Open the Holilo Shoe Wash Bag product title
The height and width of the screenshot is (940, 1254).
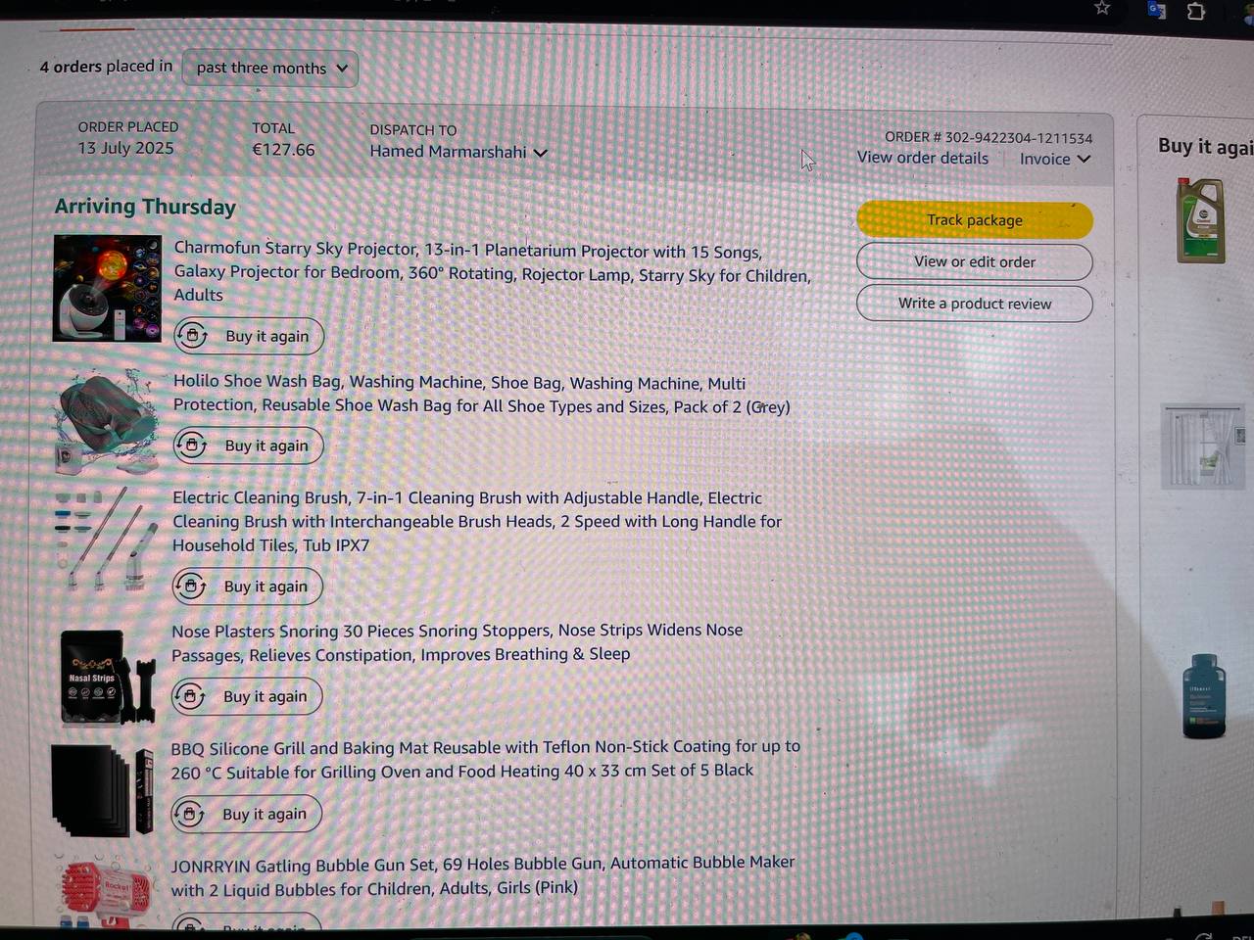[x=482, y=395]
